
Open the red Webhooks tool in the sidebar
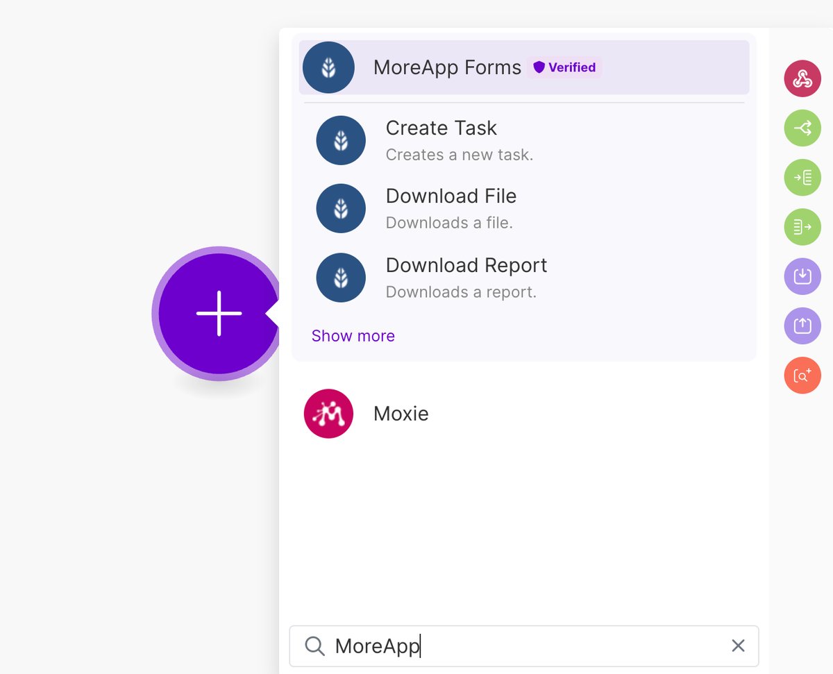[x=802, y=78]
